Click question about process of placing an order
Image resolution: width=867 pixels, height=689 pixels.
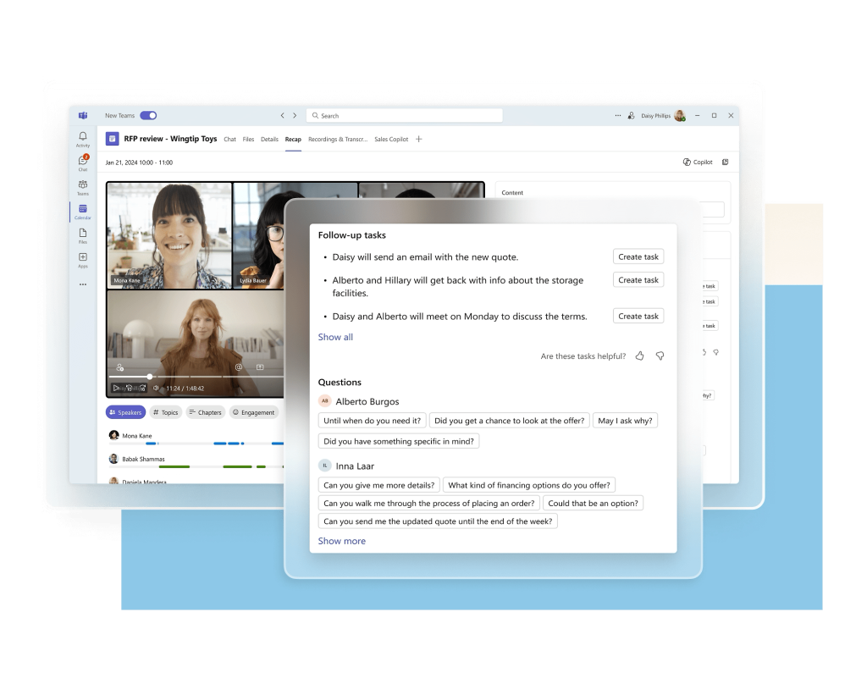pos(429,503)
